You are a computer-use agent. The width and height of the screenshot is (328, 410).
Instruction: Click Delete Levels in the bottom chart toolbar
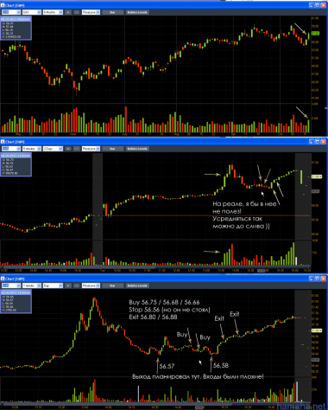(x=137, y=285)
